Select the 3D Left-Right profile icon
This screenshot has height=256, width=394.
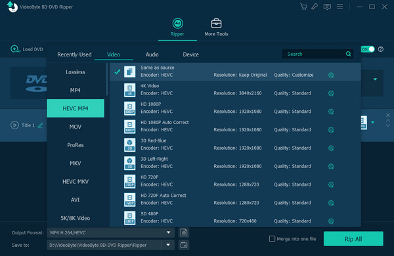pyautogui.click(x=129, y=163)
